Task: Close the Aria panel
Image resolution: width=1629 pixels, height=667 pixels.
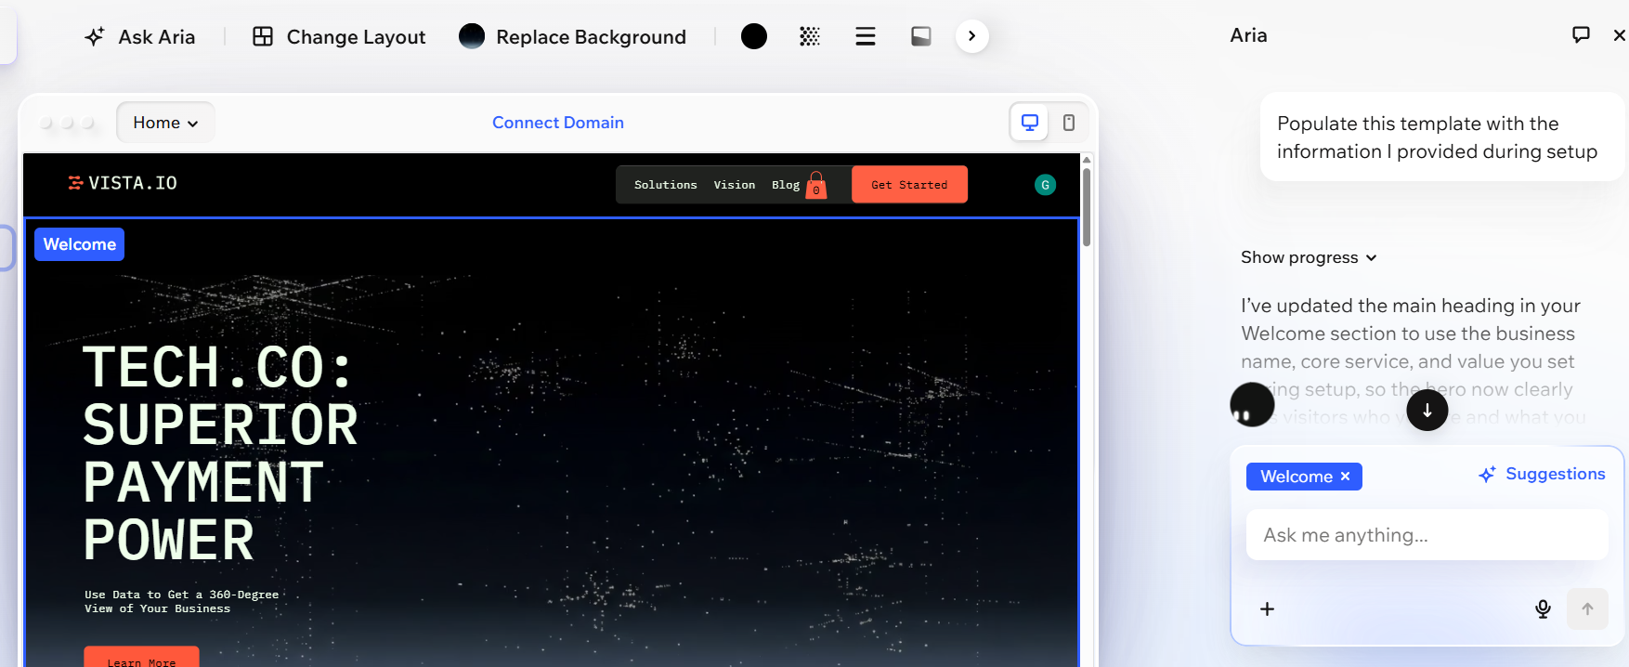Action: click(1619, 35)
